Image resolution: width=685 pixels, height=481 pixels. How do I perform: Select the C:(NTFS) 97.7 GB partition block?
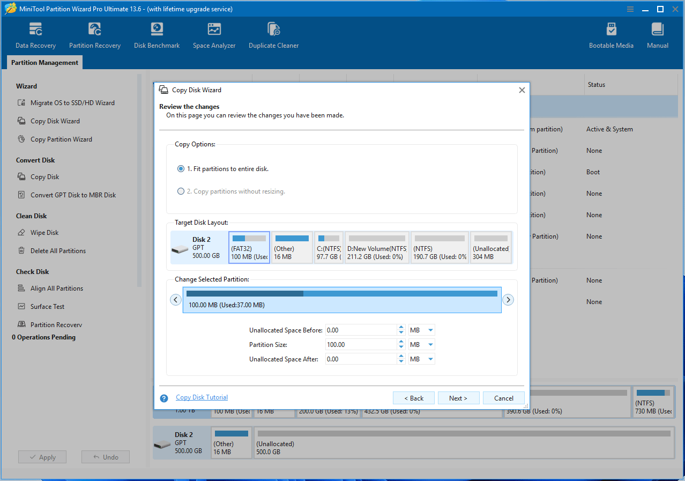(329, 247)
